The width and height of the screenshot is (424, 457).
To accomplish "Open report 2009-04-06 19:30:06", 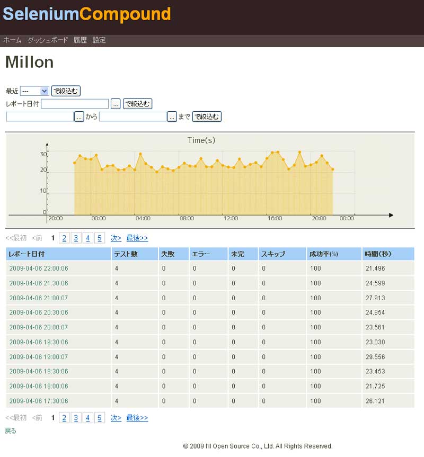I will [x=39, y=342].
